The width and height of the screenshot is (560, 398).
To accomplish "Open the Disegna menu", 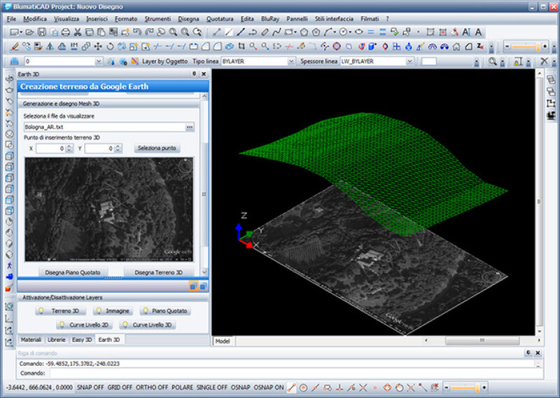I will click(188, 19).
